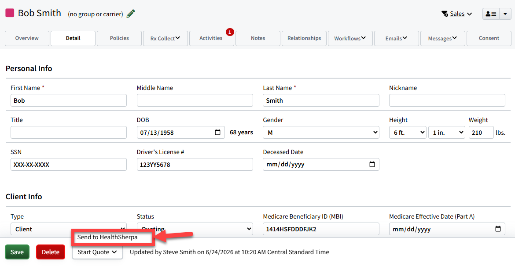Open the Policies tab

(x=119, y=38)
